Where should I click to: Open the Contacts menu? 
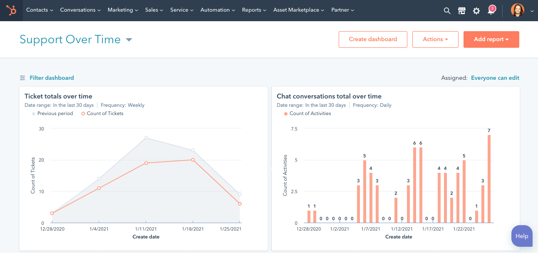click(x=40, y=10)
